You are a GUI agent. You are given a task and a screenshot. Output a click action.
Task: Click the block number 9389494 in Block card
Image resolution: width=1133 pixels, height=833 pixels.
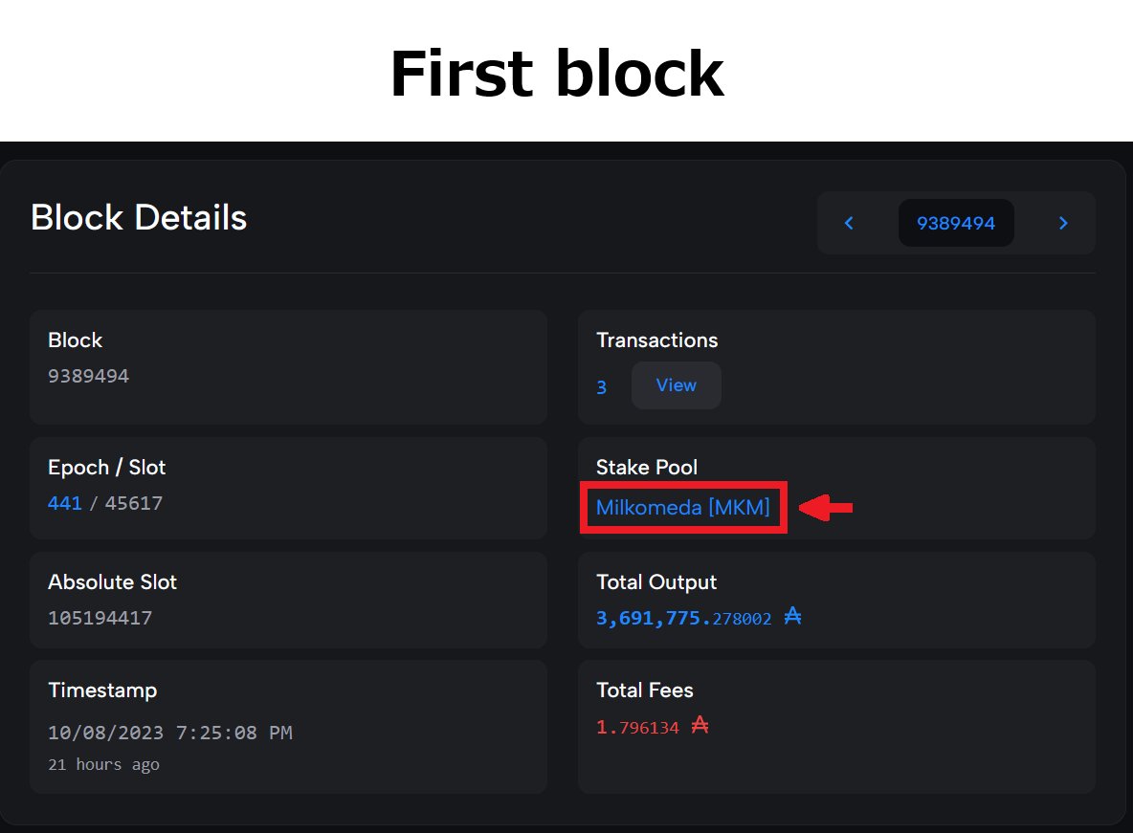tap(88, 376)
